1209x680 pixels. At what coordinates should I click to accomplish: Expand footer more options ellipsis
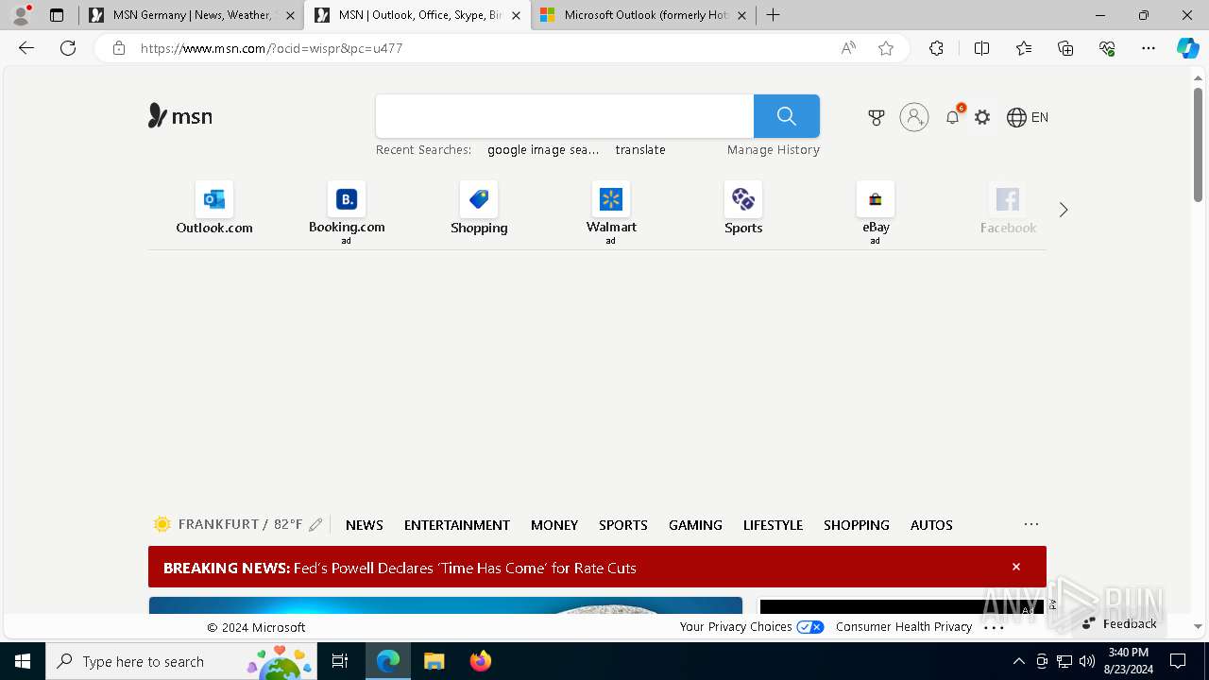[x=994, y=627]
